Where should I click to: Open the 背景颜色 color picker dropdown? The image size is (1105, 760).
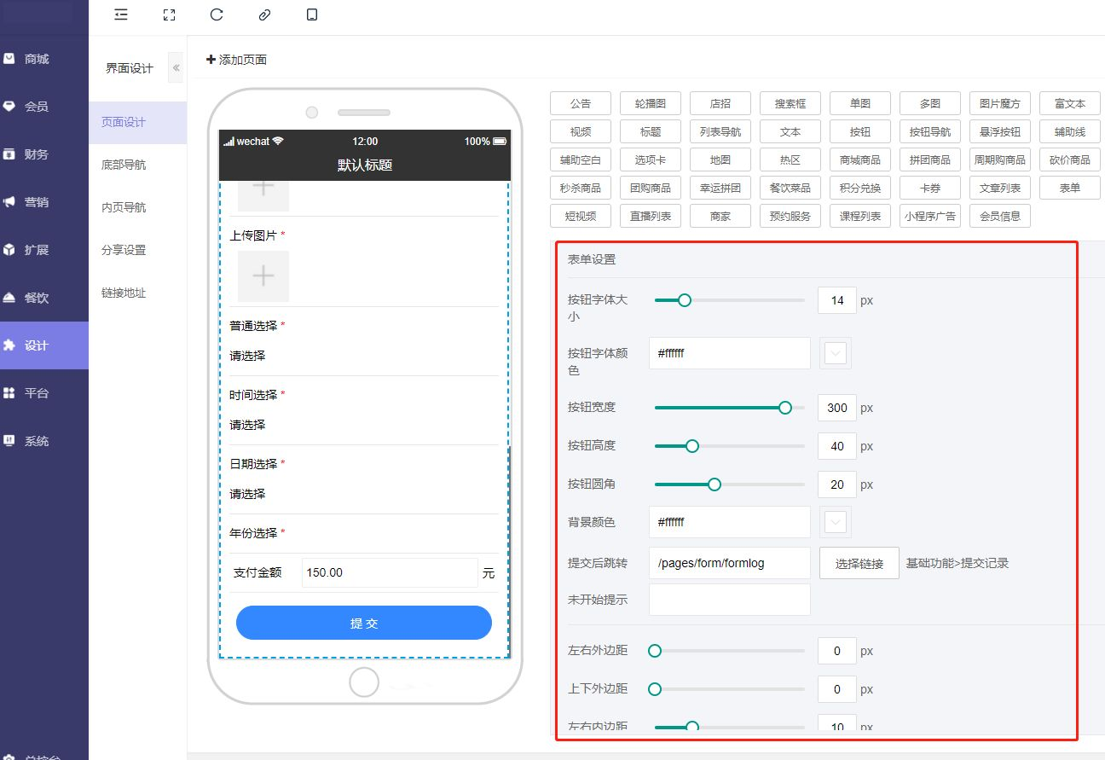click(x=836, y=522)
